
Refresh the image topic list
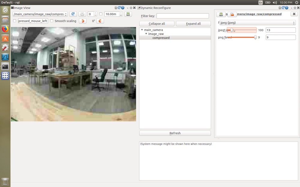coord(73,14)
